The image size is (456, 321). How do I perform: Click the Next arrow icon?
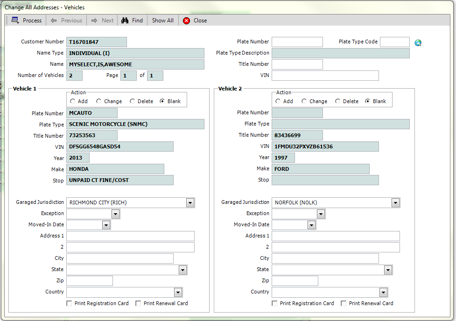pyautogui.click(x=94, y=21)
